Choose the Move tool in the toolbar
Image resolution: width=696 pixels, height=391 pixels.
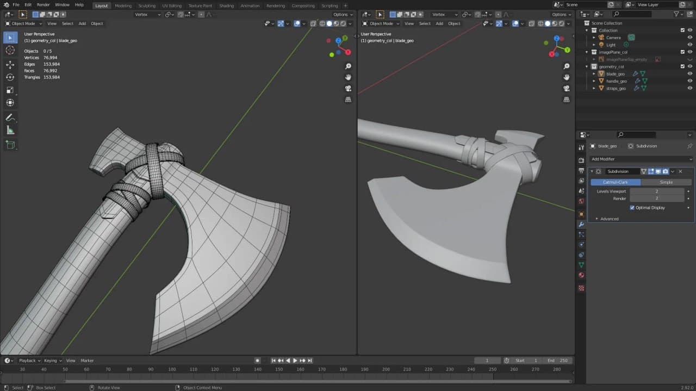[10, 65]
